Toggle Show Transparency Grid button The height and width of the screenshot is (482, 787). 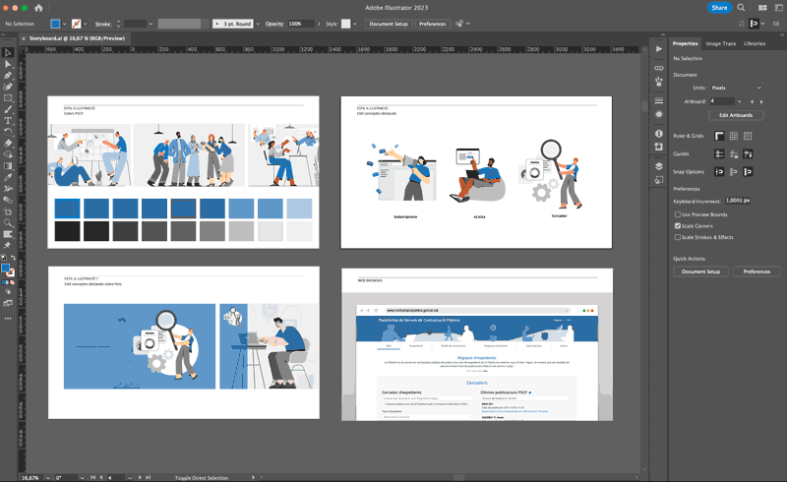[748, 136]
